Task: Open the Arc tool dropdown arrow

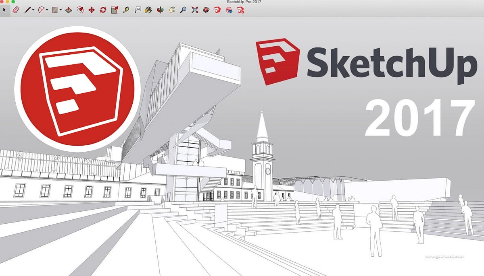Action: tap(47, 10)
